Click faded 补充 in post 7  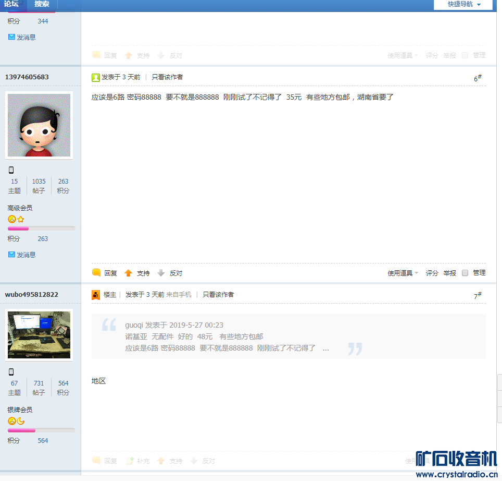click(x=143, y=461)
